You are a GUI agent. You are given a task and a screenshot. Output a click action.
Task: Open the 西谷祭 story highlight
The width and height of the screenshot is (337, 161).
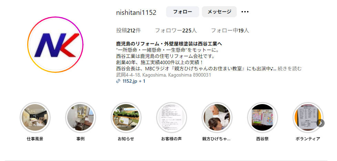(x=263, y=117)
